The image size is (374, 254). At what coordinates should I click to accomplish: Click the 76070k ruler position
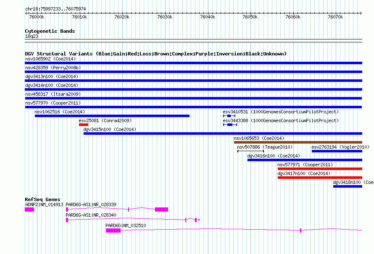[x=335, y=17]
